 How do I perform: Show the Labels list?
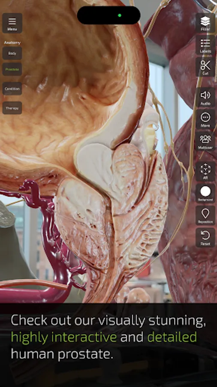click(x=205, y=45)
